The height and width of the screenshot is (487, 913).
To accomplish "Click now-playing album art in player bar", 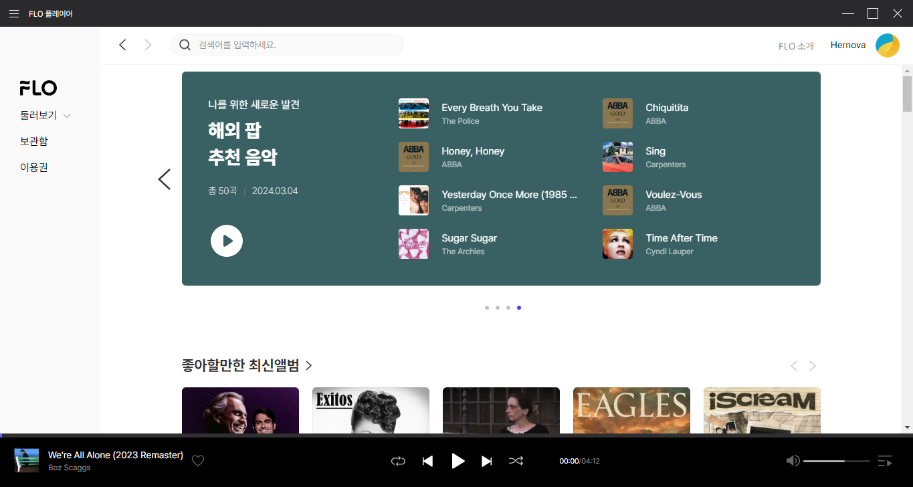I will point(27,460).
